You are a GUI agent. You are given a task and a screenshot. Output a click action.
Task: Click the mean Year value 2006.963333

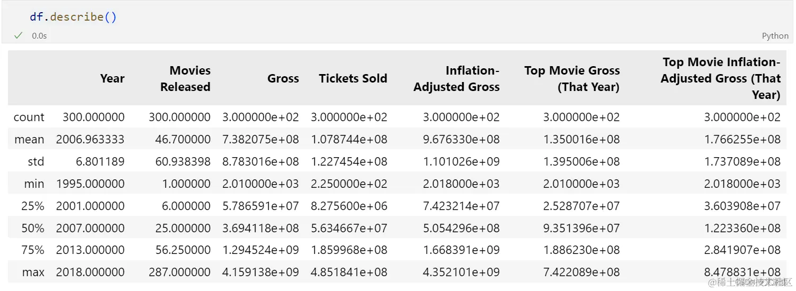pyautogui.click(x=90, y=139)
